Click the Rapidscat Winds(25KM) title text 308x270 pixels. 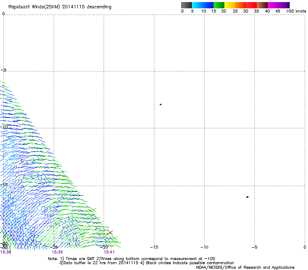[60, 7]
